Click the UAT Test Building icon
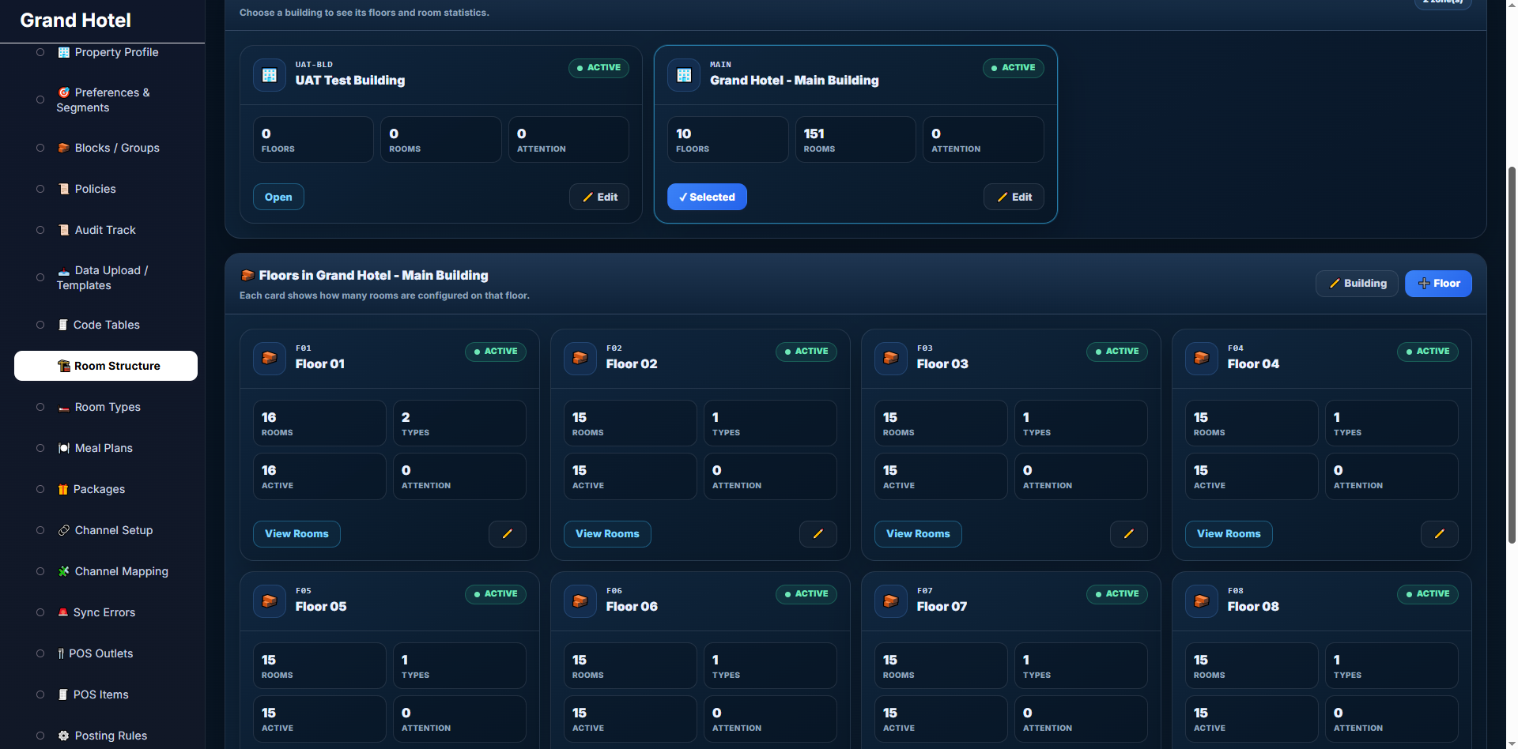 click(270, 75)
